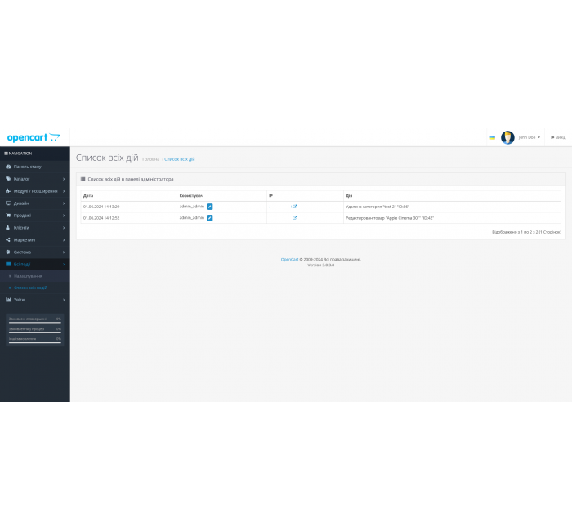Click the Список всіх дій breadcrumb link
The width and height of the screenshot is (572, 531).
(x=180, y=159)
